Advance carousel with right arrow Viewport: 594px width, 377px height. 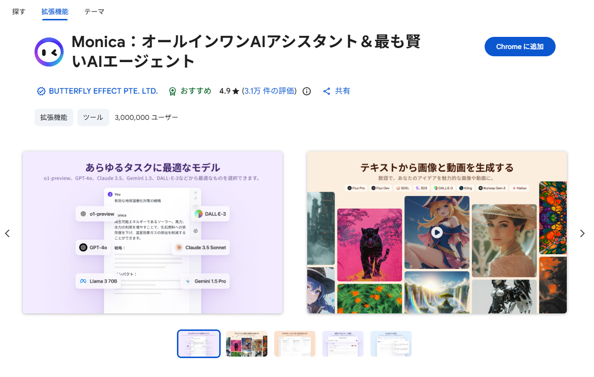pyautogui.click(x=582, y=233)
